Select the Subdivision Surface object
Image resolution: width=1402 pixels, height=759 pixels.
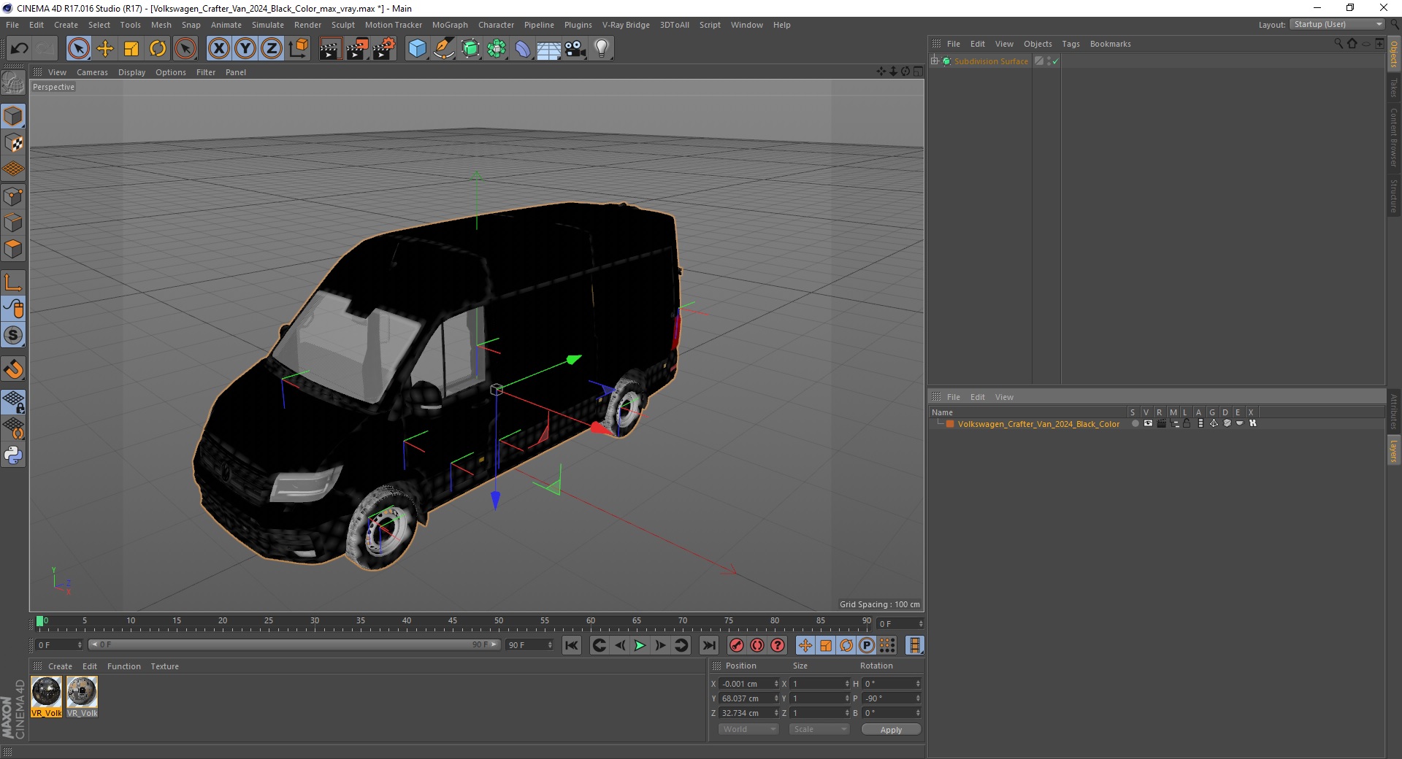pyautogui.click(x=991, y=61)
